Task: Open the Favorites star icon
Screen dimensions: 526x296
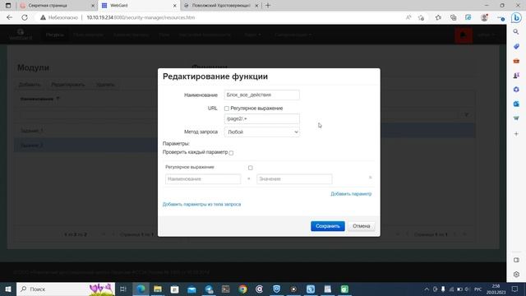Action: [x=438, y=17]
